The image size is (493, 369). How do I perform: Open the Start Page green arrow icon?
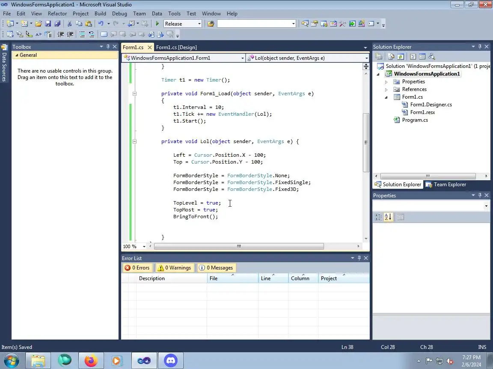coord(352,23)
